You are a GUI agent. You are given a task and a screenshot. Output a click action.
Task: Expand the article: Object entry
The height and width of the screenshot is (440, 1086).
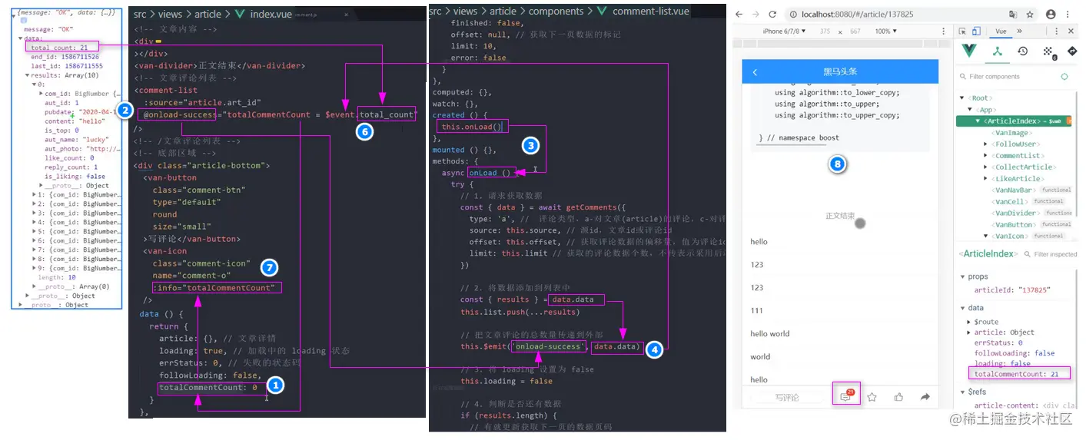970,332
